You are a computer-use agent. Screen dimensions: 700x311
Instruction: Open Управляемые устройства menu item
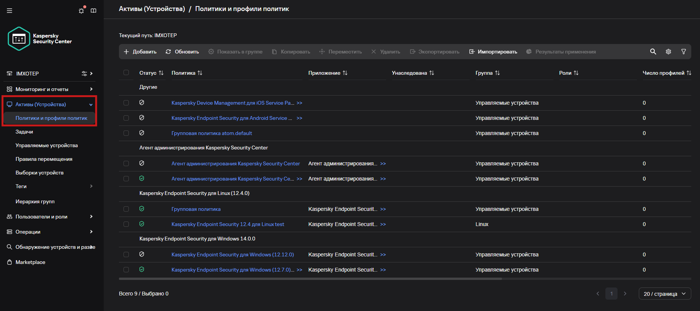tap(47, 145)
